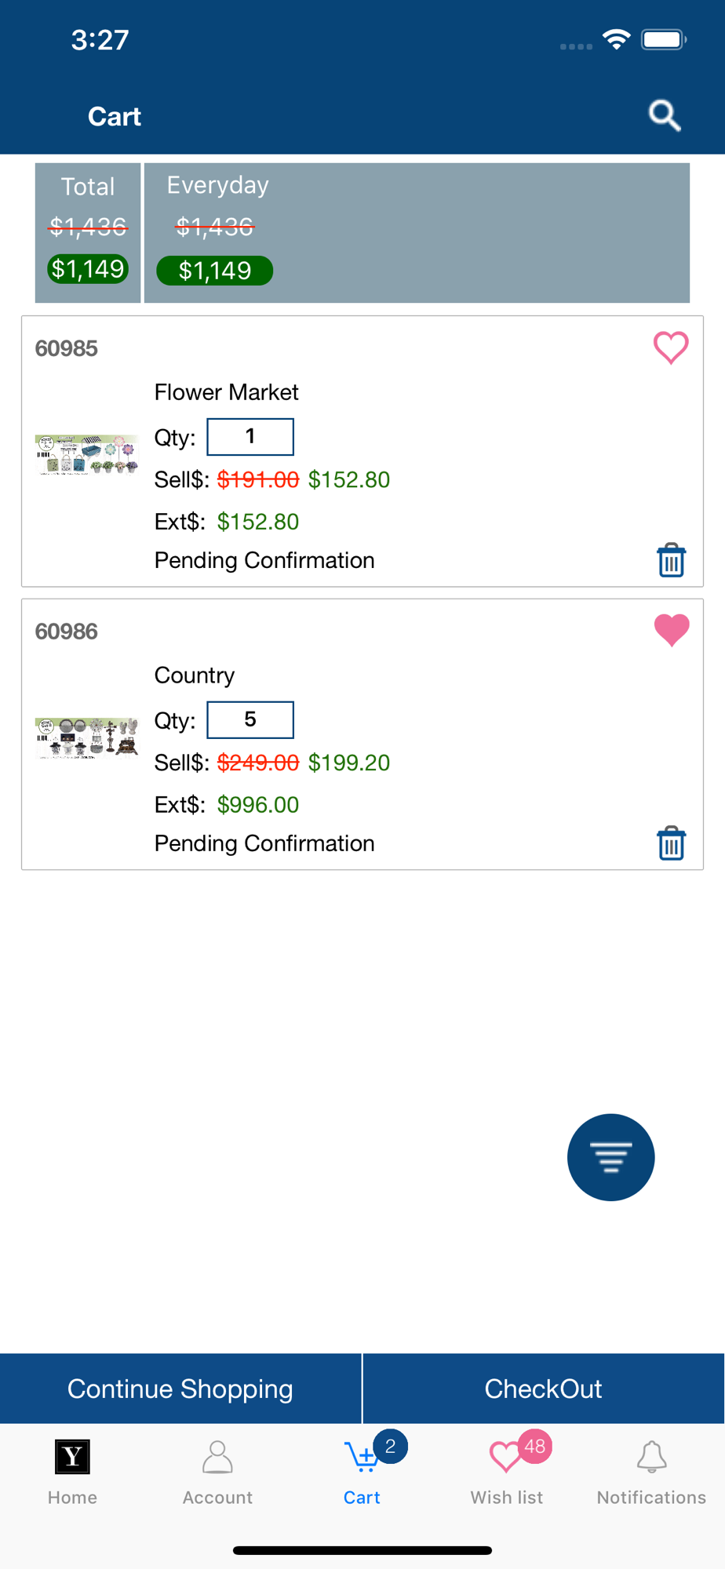The height and width of the screenshot is (1569, 725).
Task: Select the Total summary tile
Action: click(x=88, y=232)
